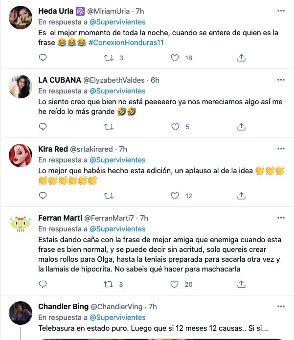Share Kira Red's tweet
294x340 pixels.
coord(241,196)
